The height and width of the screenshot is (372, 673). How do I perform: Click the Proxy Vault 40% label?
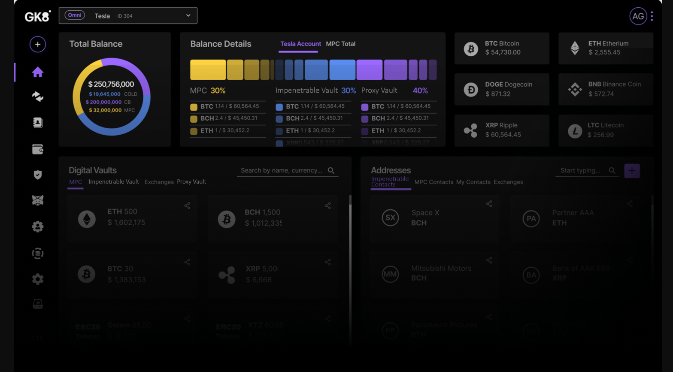point(394,91)
